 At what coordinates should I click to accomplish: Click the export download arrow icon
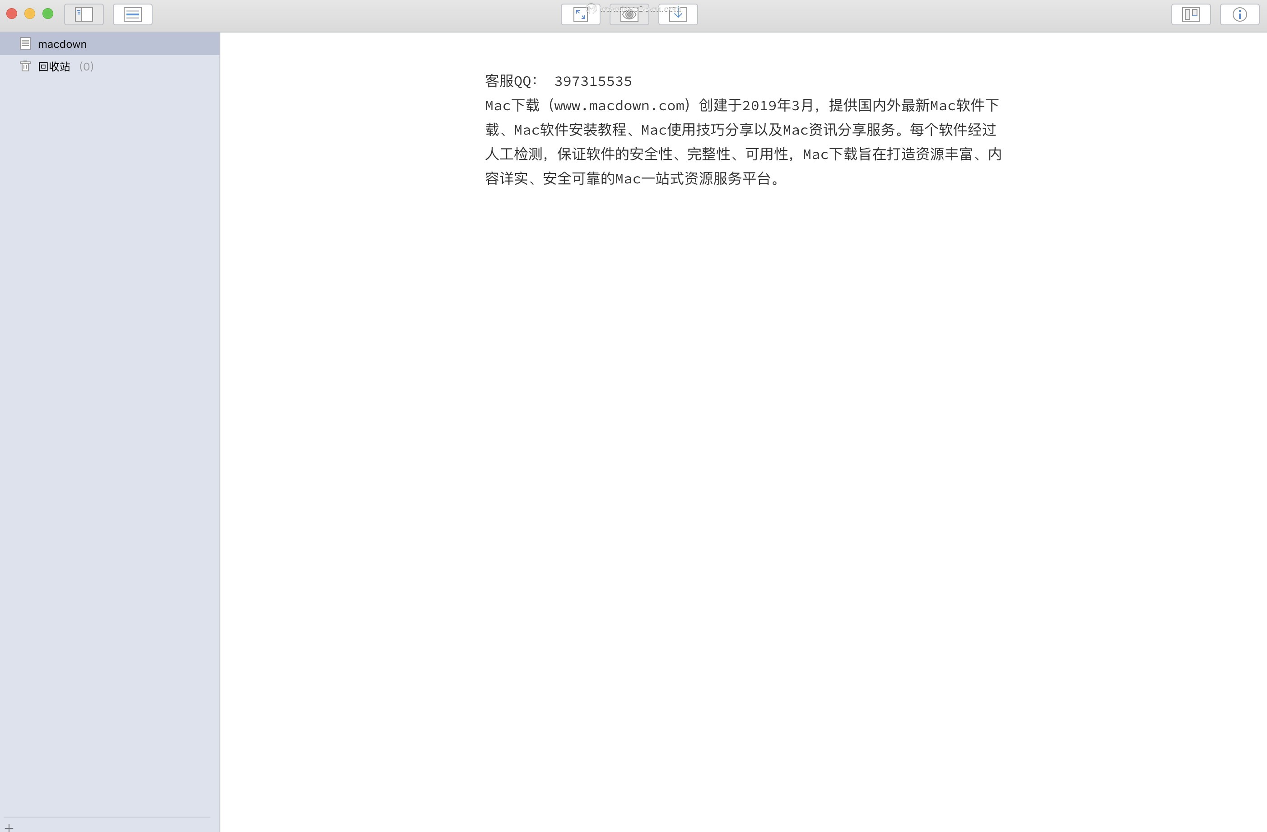click(x=678, y=14)
